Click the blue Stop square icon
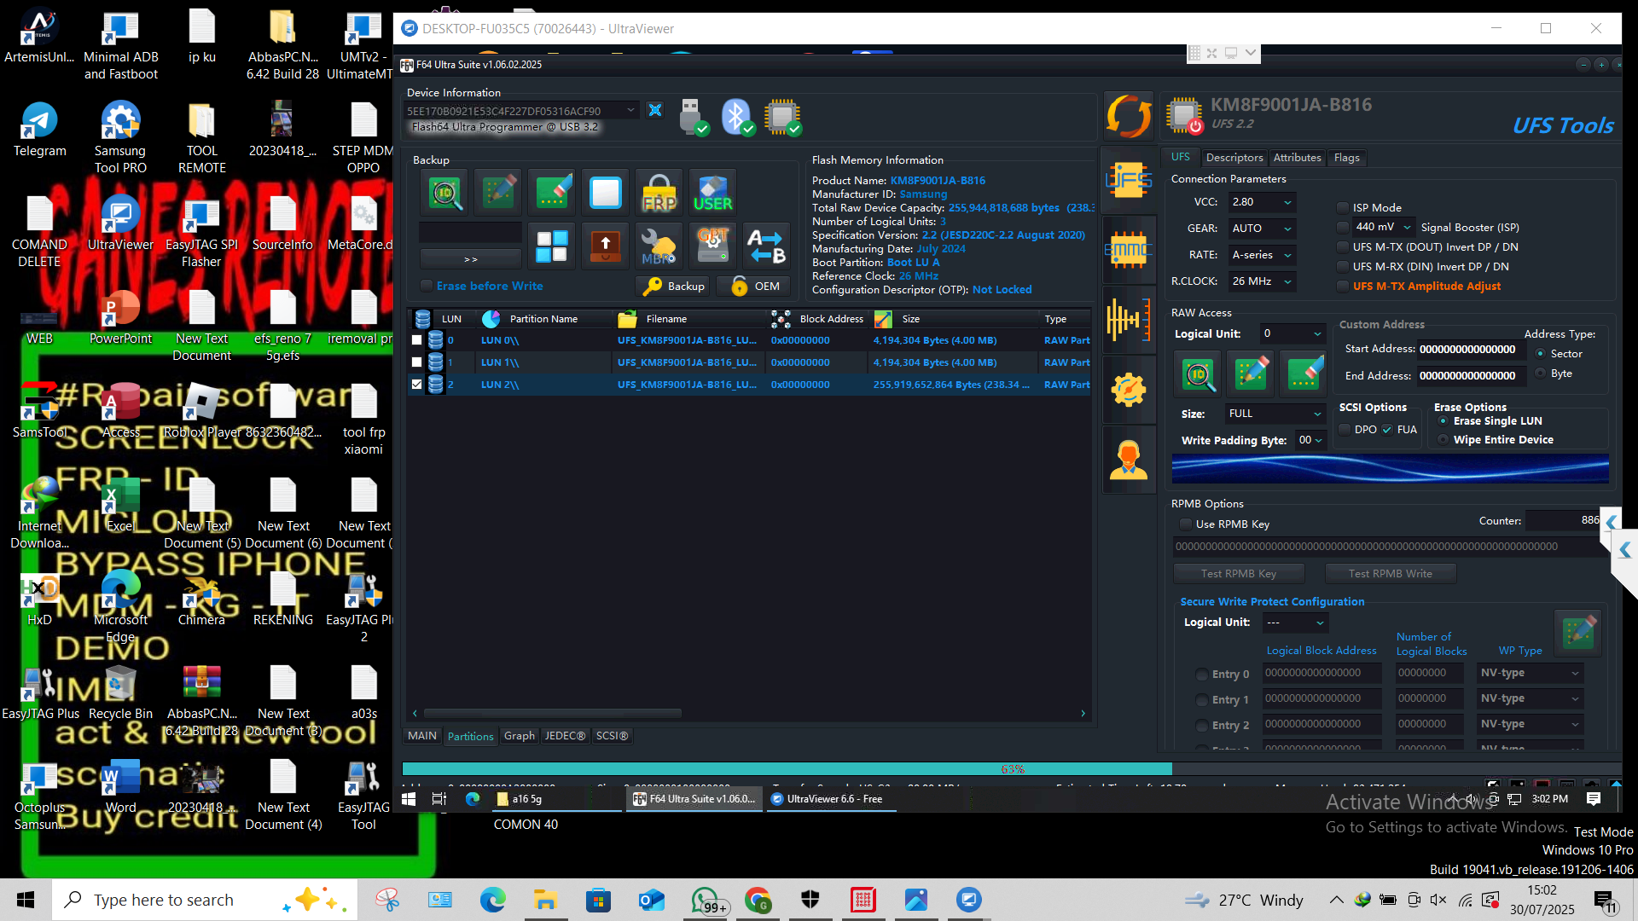 (x=606, y=193)
